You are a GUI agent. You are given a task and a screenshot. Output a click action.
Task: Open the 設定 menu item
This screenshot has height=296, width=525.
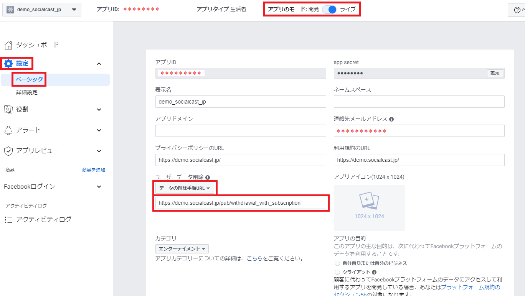(x=22, y=63)
